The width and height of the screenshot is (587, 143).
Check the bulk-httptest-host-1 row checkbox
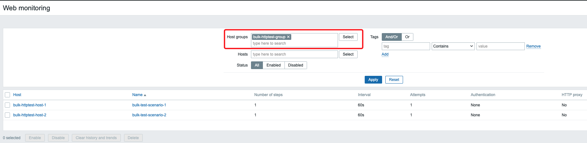point(7,105)
